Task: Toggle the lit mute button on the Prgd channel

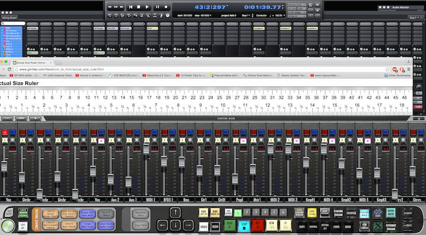Action: [243, 141]
